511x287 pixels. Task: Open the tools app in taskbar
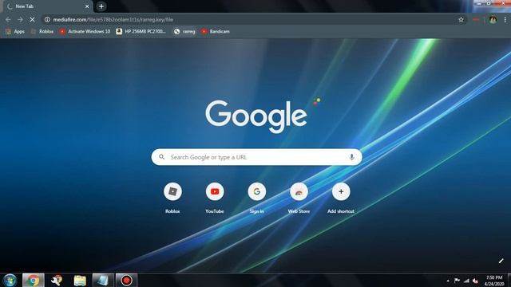coord(57,280)
